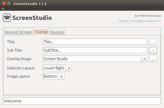Click the Bottom image layout value

50,76
